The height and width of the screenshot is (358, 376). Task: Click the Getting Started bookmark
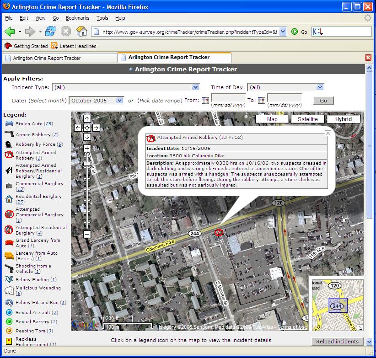tap(26, 46)
